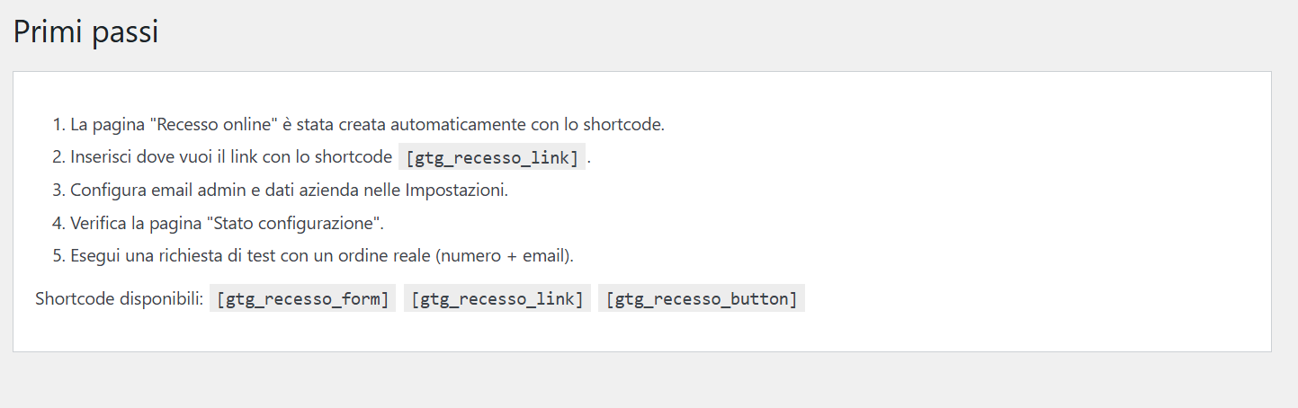
Task: Click the "Configura email admin e dati azienda" step
Action: [x=290, y=191]
